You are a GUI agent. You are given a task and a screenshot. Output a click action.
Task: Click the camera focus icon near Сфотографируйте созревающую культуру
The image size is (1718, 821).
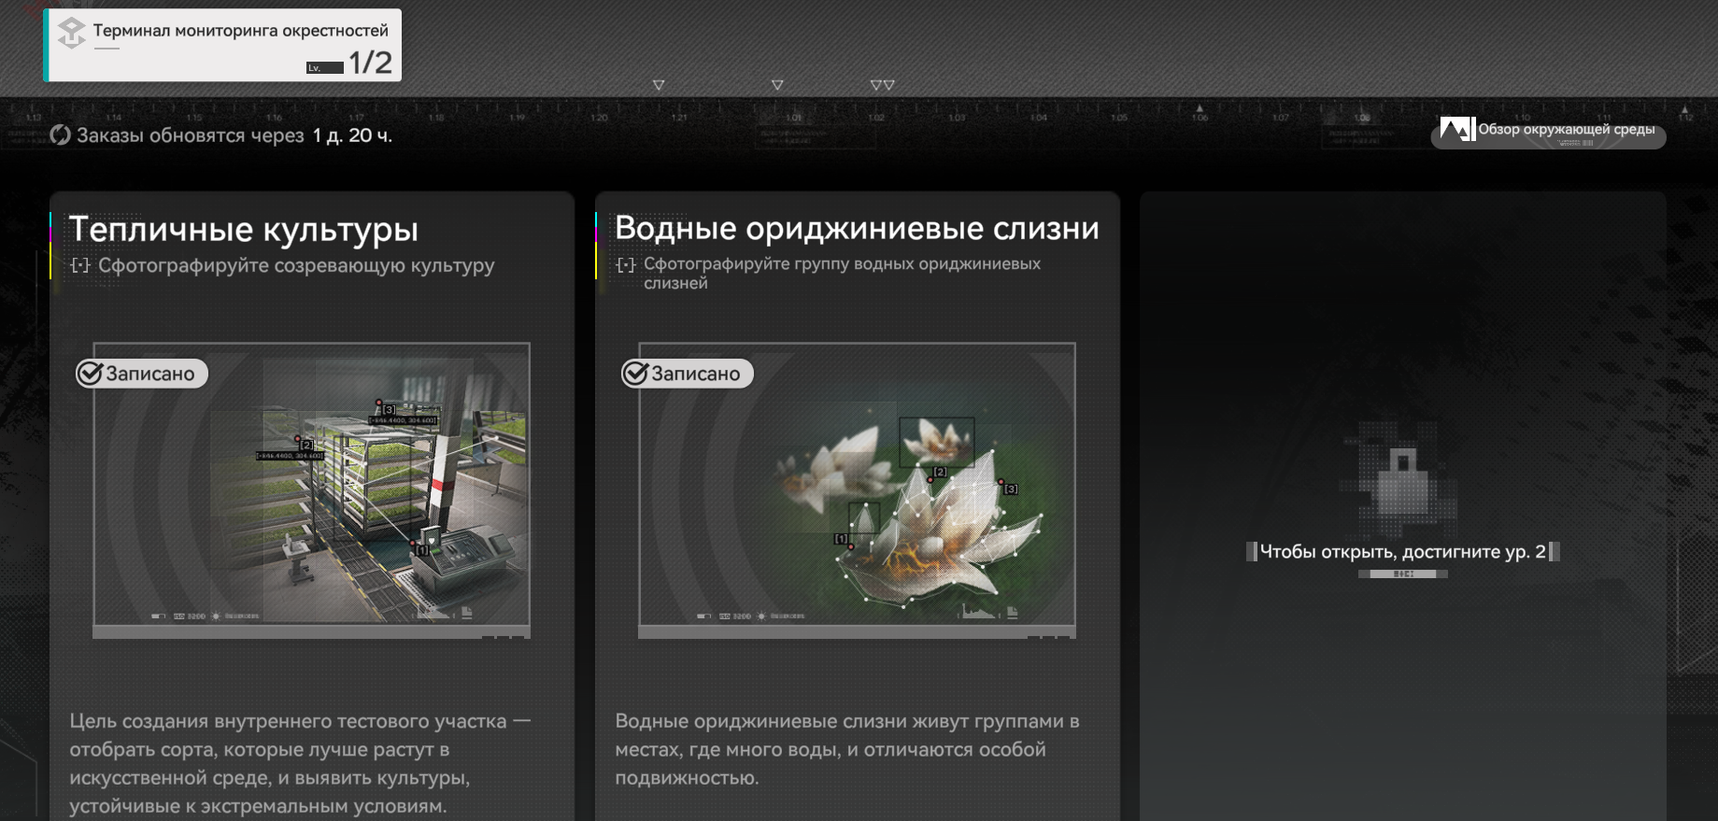tap(80, 266)
